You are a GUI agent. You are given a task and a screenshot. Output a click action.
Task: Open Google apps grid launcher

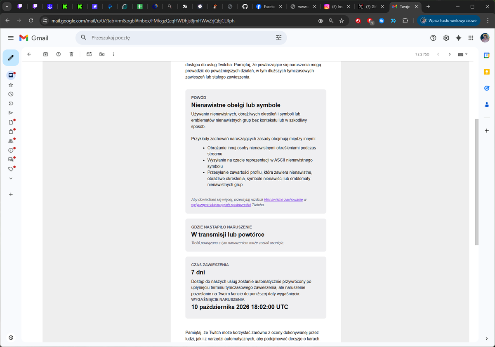point(471,38)
